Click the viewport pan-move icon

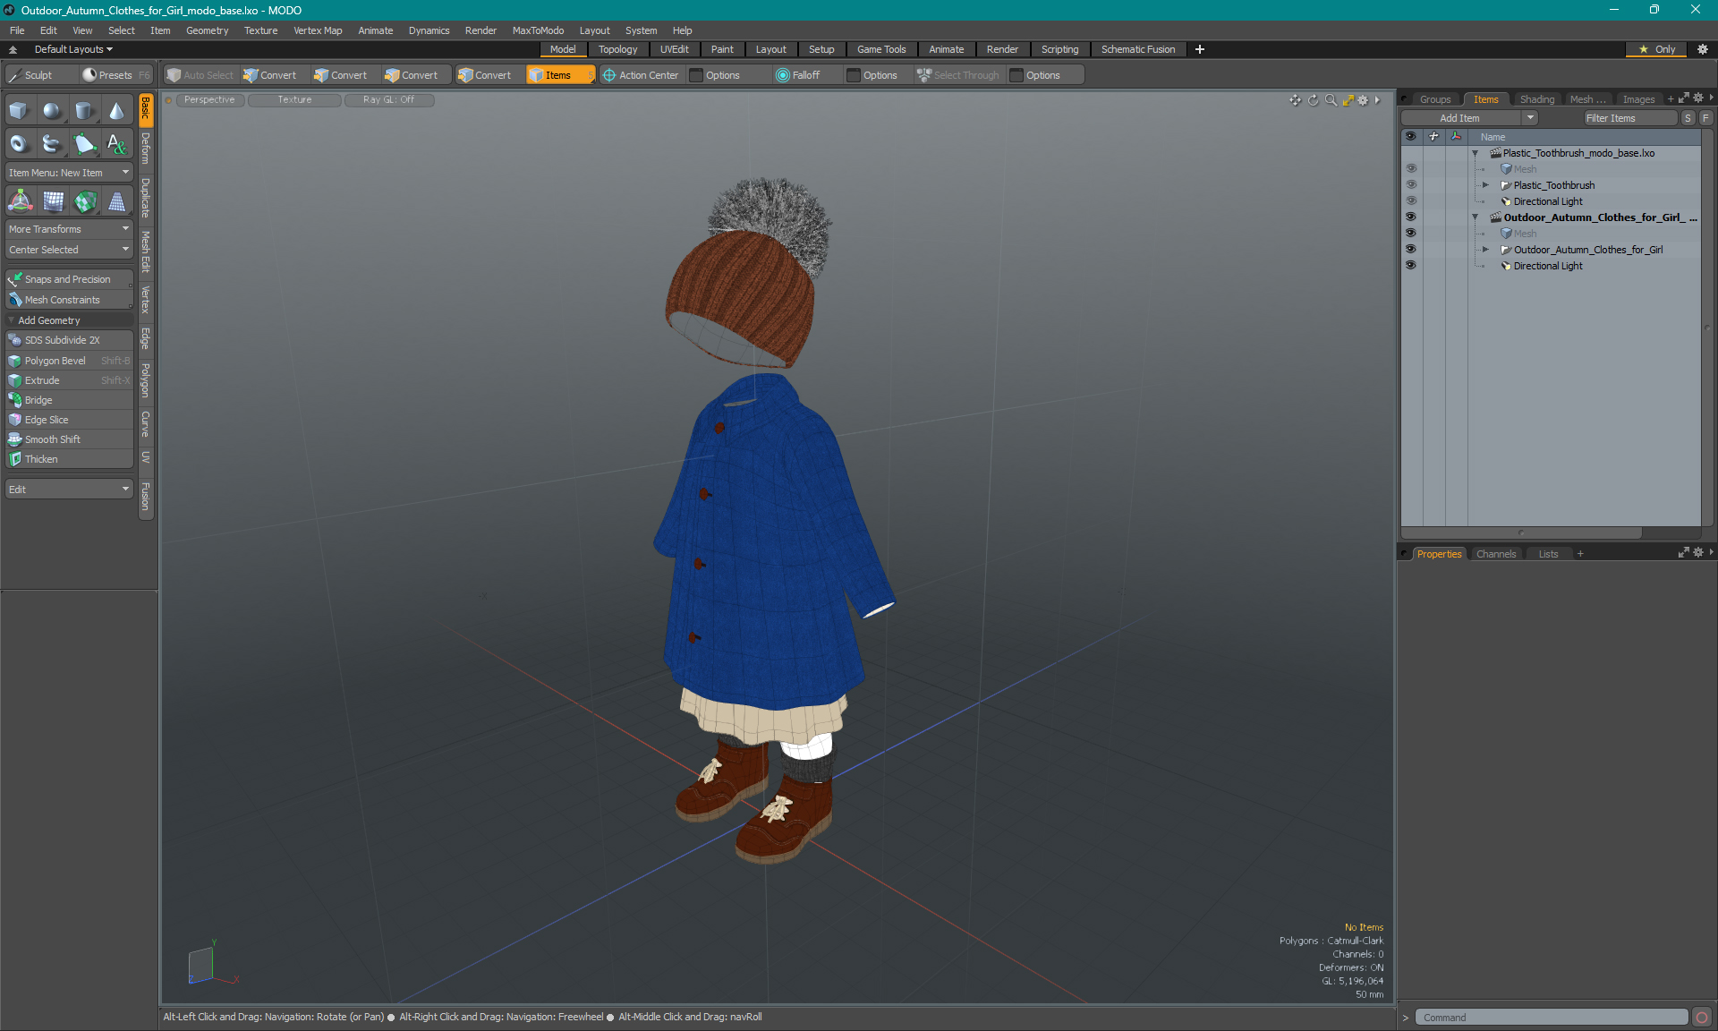[x=1295, y=100]
